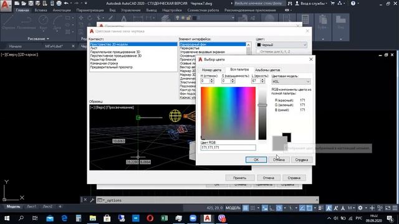399x224 pixels.
Task: Toggle the grid display in status bar
Action: 245,208
